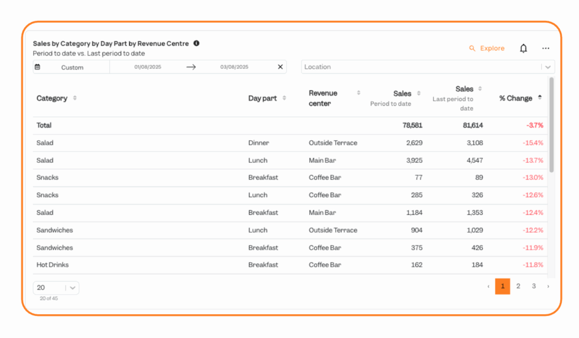Sort by Sales Last period to date arrows
This screenshot has width=579, height=338.
point(480,89)
